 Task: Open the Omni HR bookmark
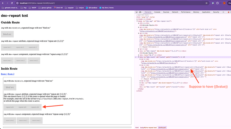click(x=58, y=8)
